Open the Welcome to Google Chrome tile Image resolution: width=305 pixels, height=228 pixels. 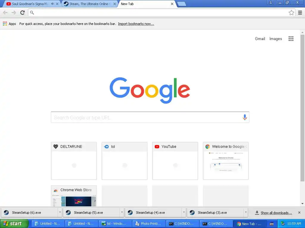pyautogui.click(x=226, y=161)
